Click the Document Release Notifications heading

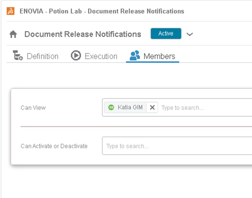83,34
